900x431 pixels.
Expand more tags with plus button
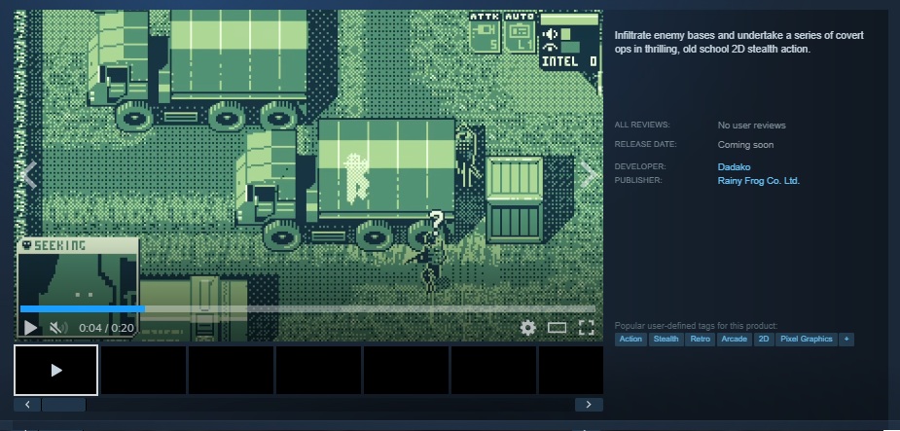[846, 340]
